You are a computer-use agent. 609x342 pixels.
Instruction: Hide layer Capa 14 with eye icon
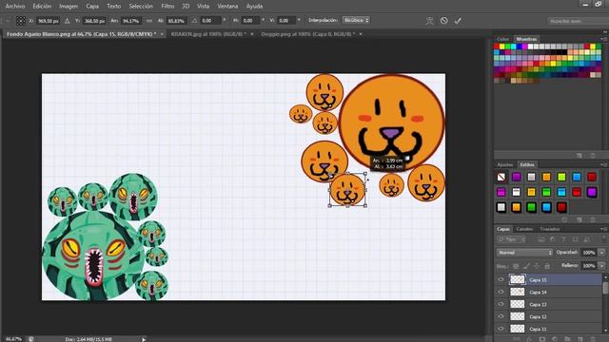click(x=501, y=292)
